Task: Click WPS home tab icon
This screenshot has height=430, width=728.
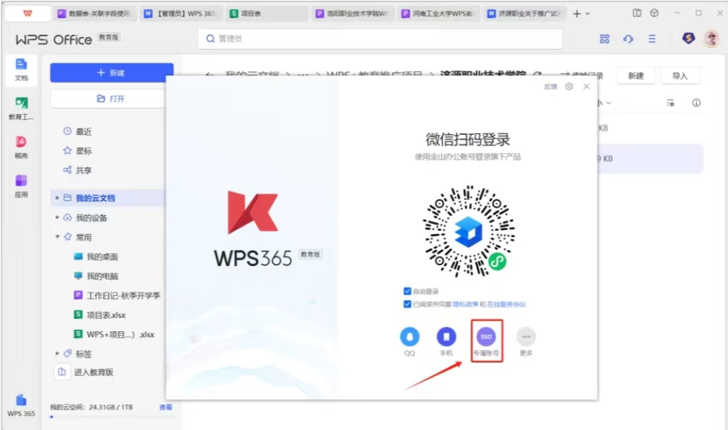Action: [28, 13]
